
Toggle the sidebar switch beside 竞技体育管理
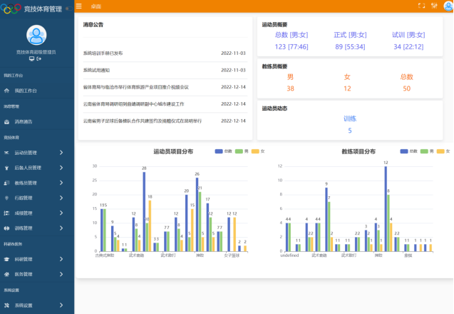(x=69, y=9)
